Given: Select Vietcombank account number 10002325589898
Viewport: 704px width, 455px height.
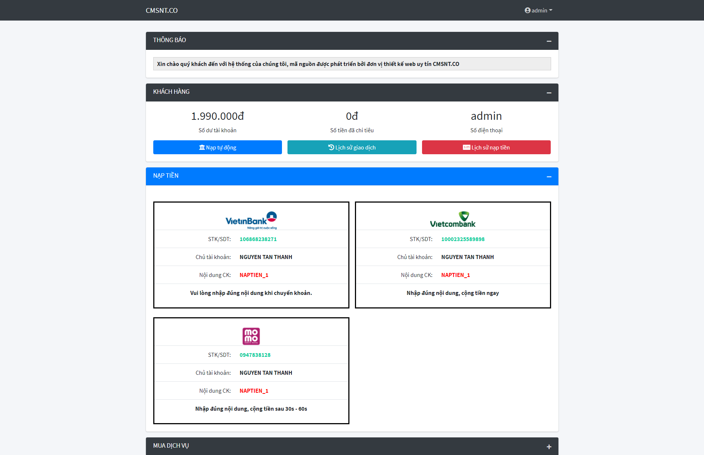Looking at the screenshot, I should 463,239.
